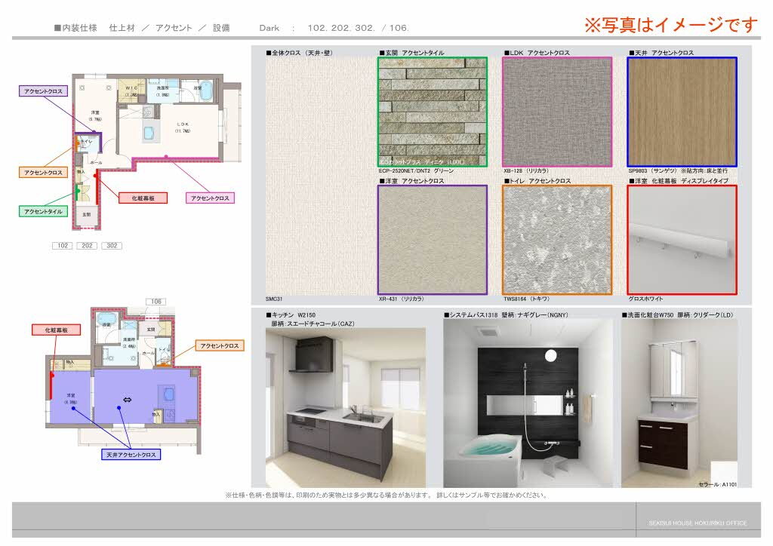Image resolution: width=773 pixels, height=546 pixels.
Task: Click the 102 room number box
Action: tap(62, 246)
